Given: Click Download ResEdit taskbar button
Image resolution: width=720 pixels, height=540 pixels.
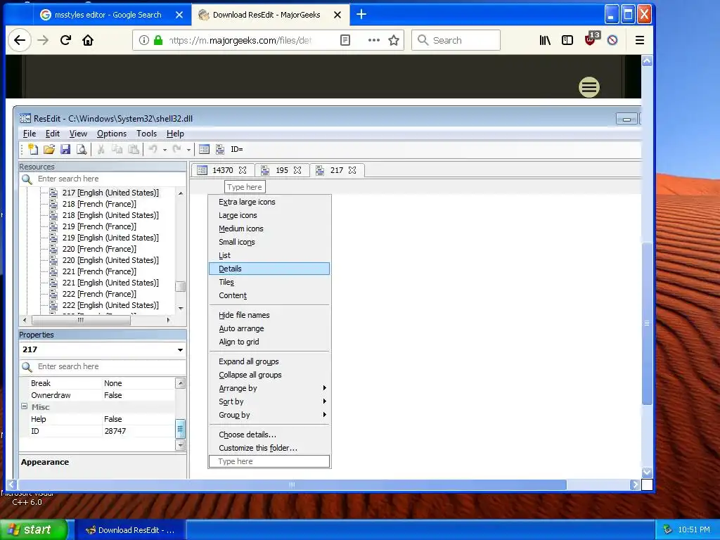Looking at the screenshot, I should [130, 530].
